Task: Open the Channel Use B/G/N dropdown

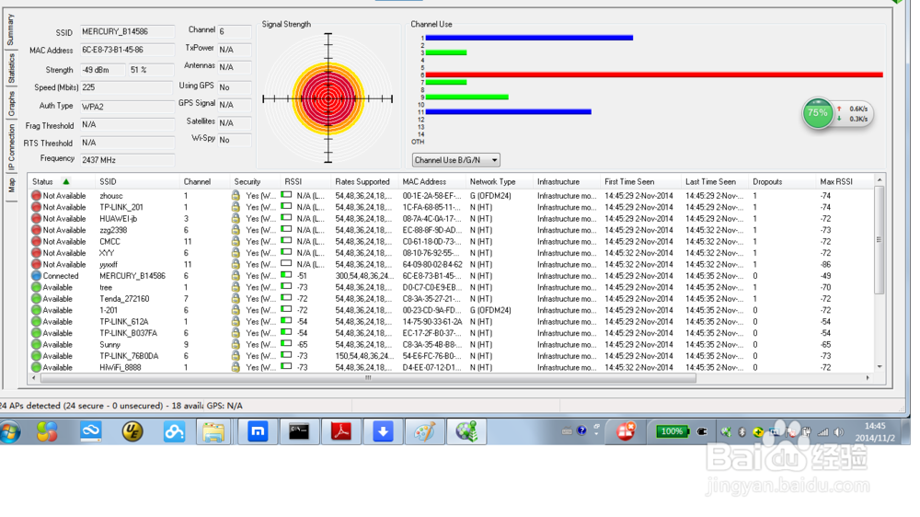Action: coord(456,160)
